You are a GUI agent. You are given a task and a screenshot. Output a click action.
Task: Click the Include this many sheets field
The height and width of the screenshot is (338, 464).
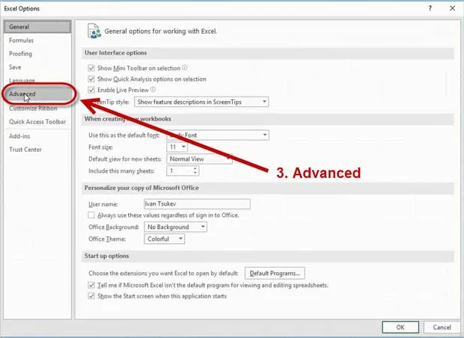tap(180, 171)
